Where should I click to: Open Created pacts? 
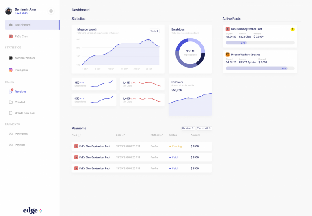click(20, 102)
